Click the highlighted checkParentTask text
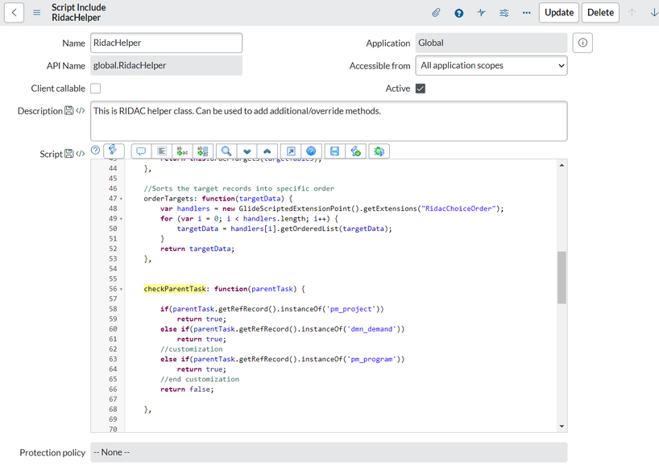Image resolution: width=659 pixels, height=470 pixels. coord(175,289)
